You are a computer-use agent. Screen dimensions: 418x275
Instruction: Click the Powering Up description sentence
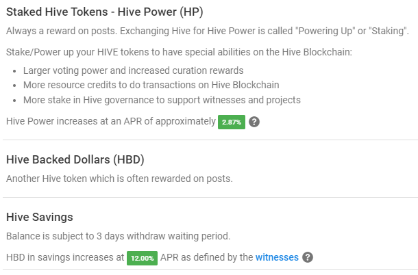[x=208, y=31]
